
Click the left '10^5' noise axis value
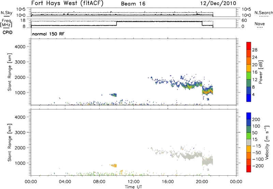pyautogui.click(x=21, y=10)
